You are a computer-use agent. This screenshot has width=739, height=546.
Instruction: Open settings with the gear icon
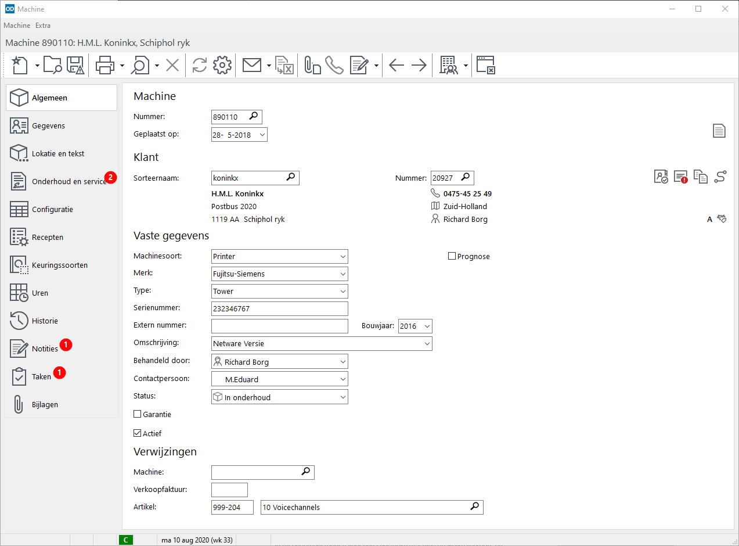(x=222, y=65)
